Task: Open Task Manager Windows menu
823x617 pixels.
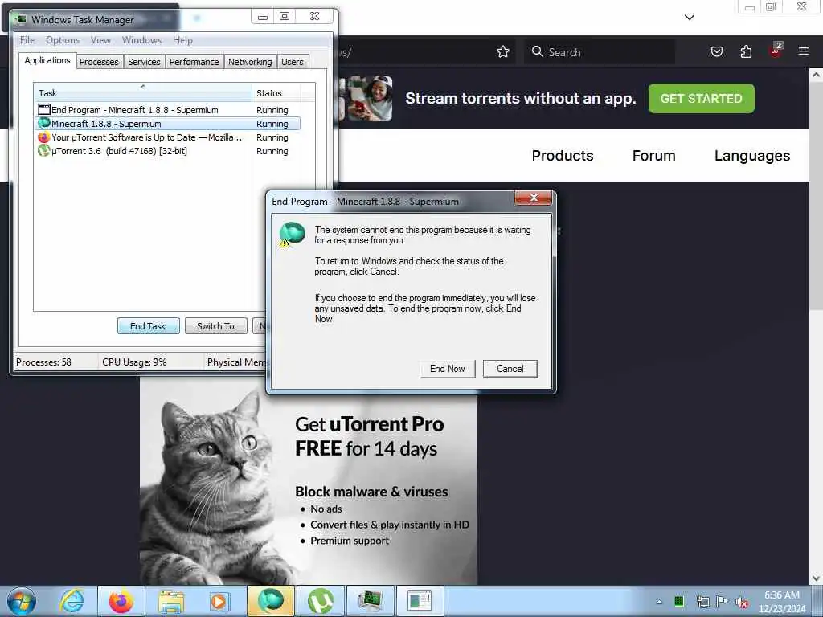Action: 141,40
